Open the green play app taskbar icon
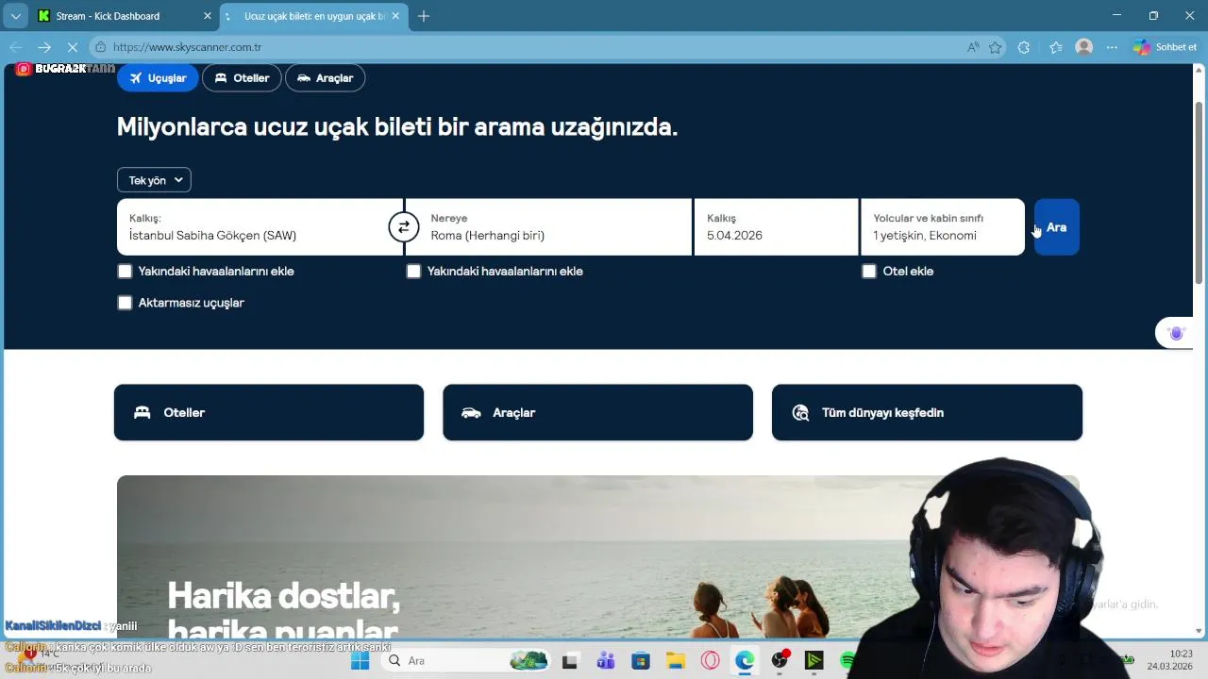1208x679 pixels. (814, 661)
